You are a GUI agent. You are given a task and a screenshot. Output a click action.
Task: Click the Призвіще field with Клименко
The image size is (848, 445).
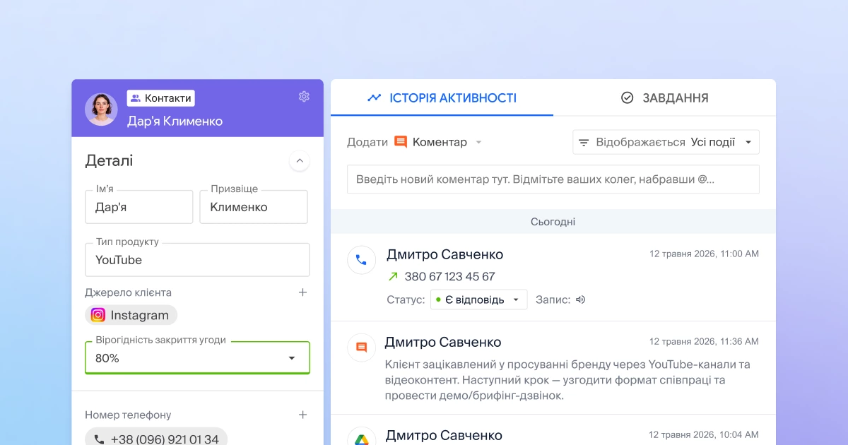pyautogui.click(x=254, y=207)
